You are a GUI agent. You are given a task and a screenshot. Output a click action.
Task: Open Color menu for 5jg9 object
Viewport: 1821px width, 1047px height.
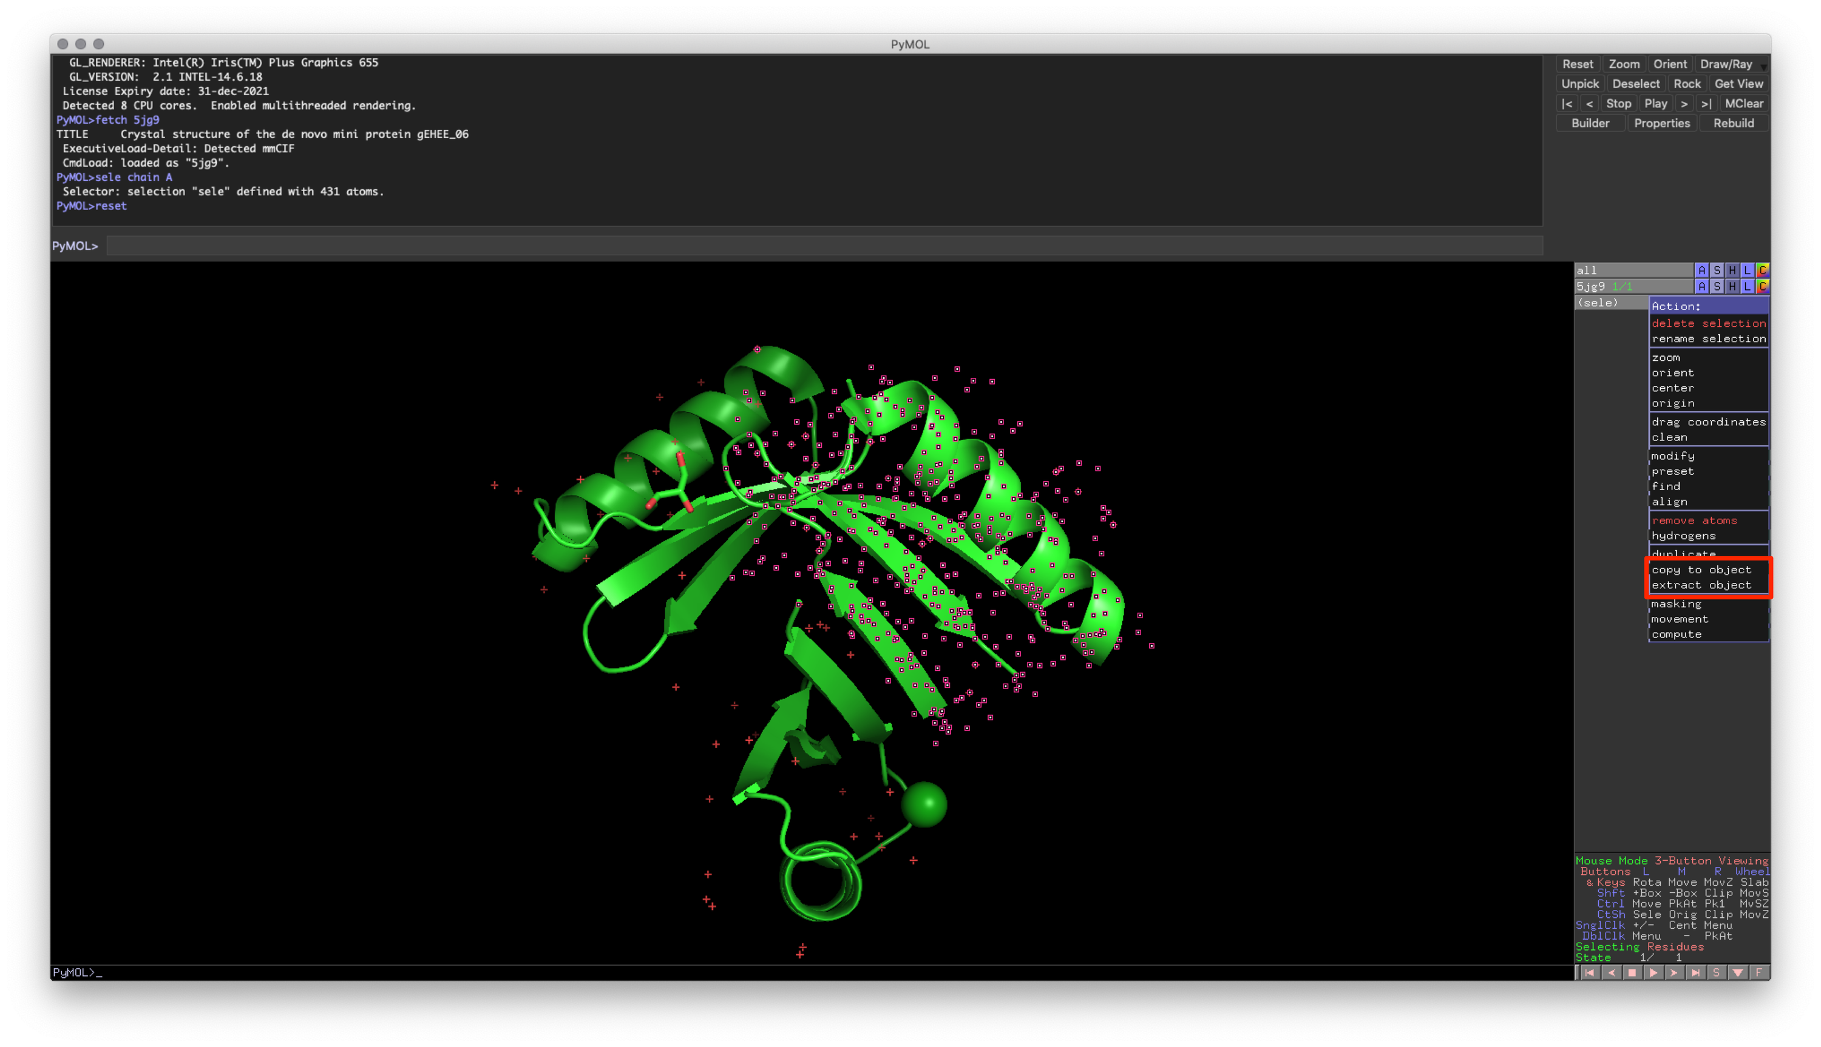tap(1762, 286)
